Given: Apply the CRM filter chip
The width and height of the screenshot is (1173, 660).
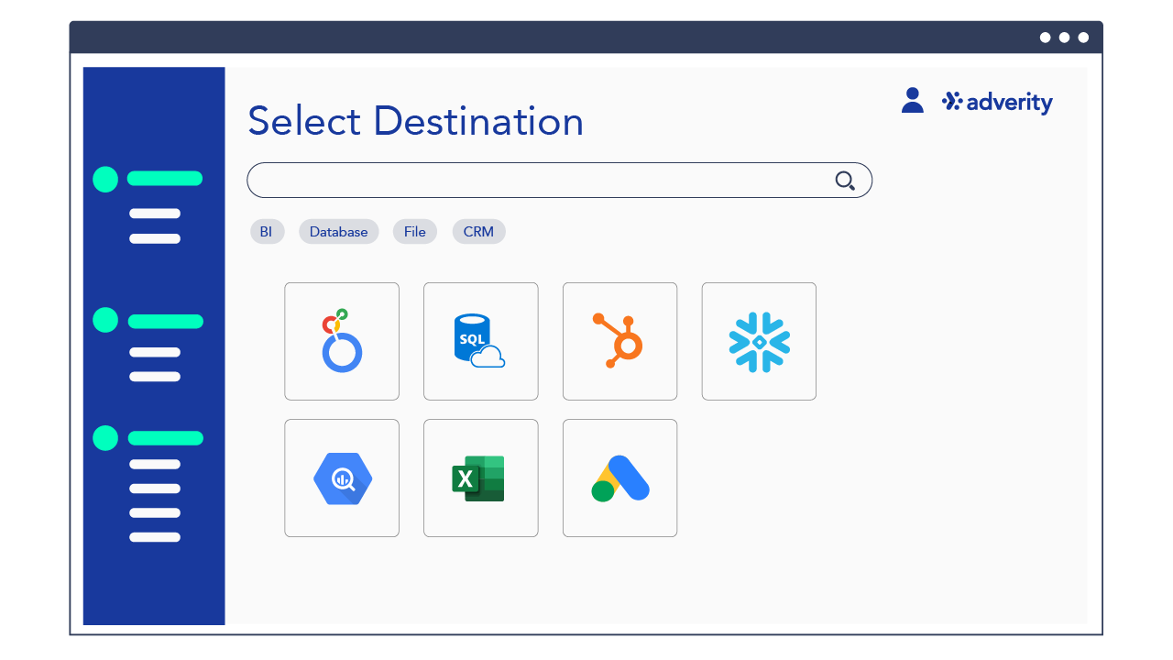Looking at the screenshot, I should [x=478, y=232].
